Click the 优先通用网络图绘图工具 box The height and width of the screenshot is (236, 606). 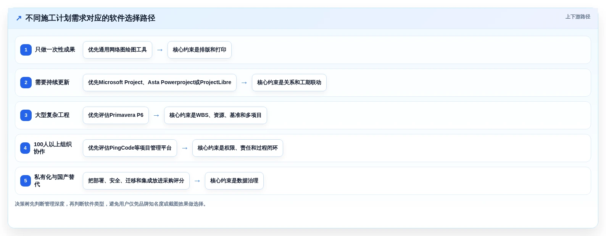[x=118, y=50]
